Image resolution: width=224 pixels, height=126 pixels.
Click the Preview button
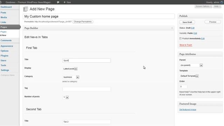(x=213, y=22)
